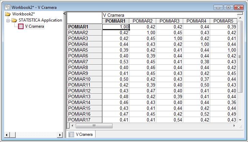
Task: Select the POMIAR14 row header
Action: (85, 103)
